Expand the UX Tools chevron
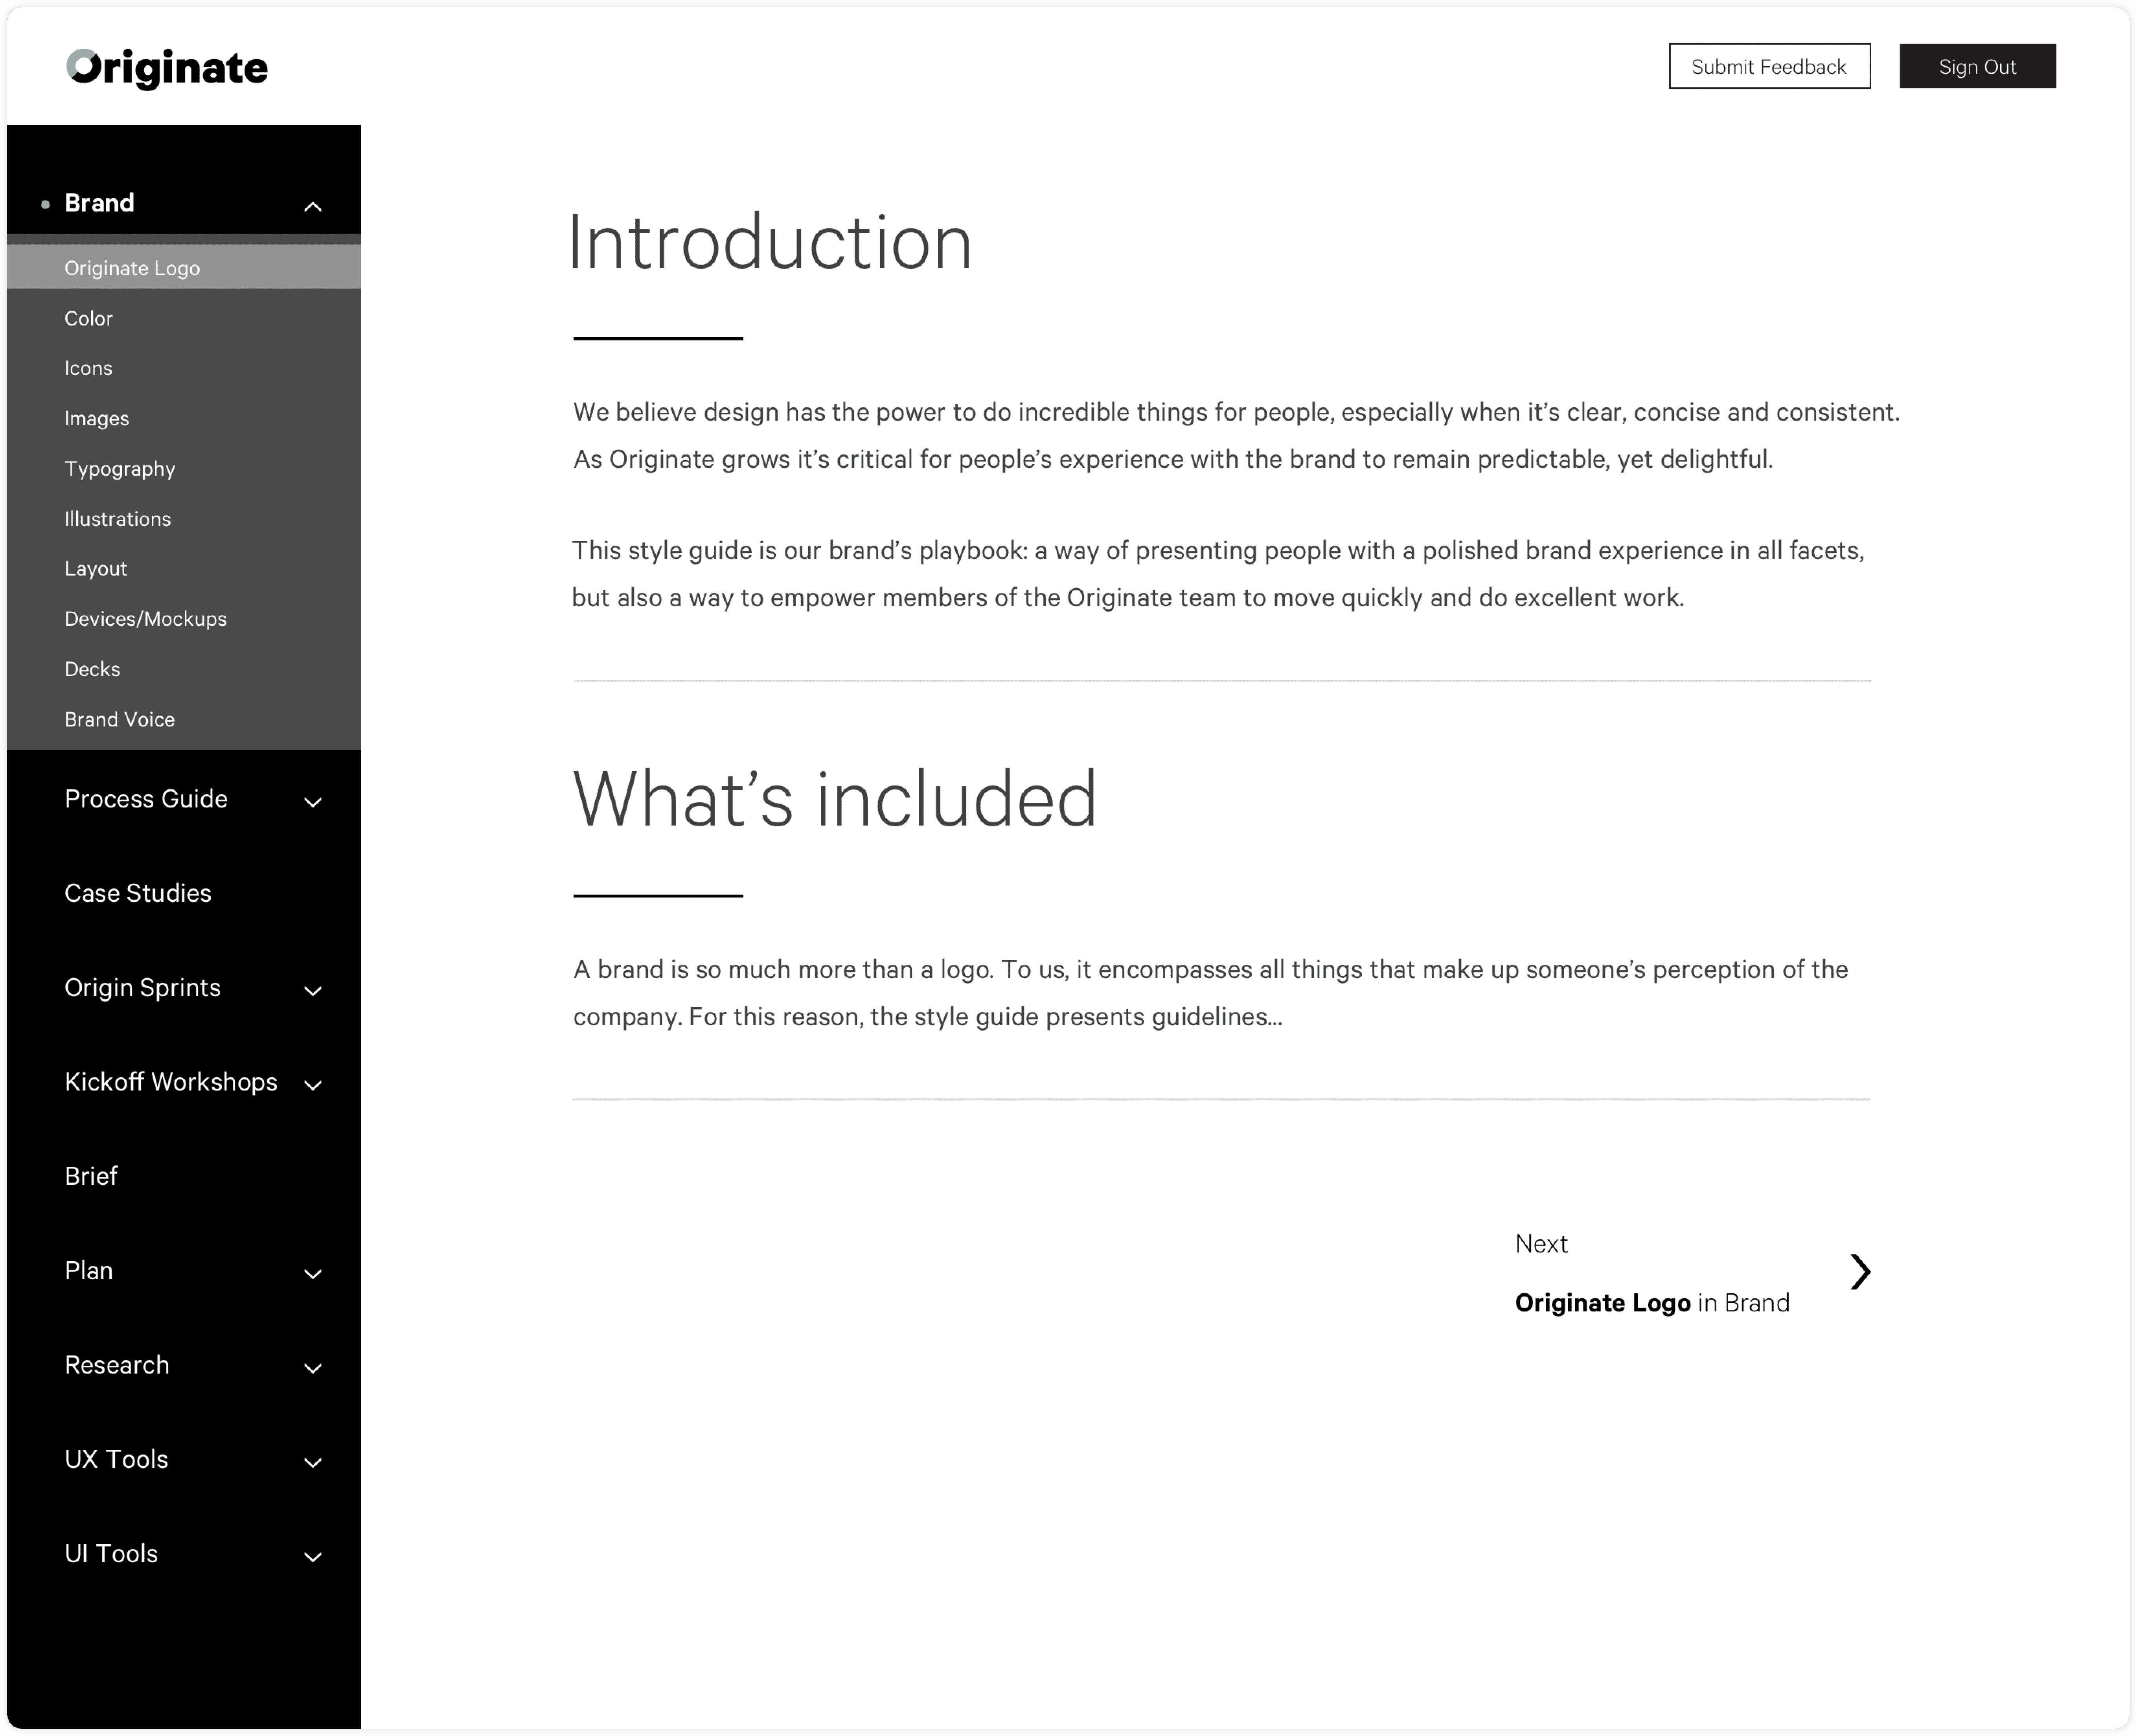This screenshot has width=2137, height=1736. pyautogui.click(x=312, y=1462)
